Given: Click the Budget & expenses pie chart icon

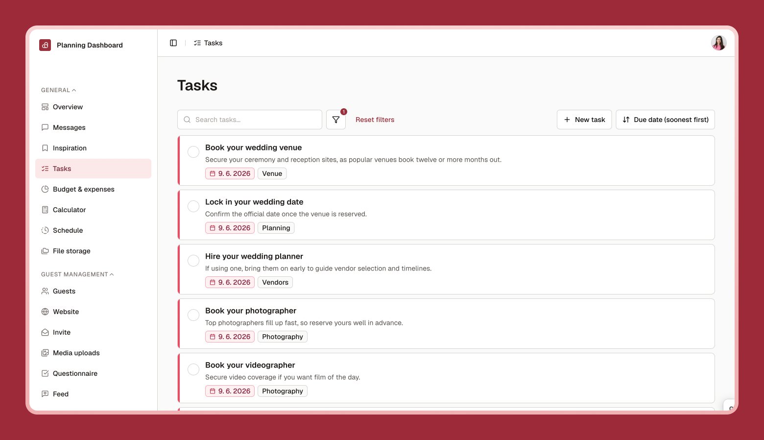Looking at the screenshot, I should pos(45,189).
